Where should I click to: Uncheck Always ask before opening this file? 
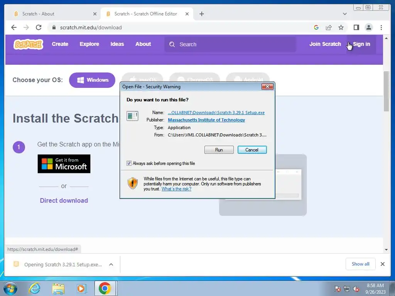click(x=129, y=163)
